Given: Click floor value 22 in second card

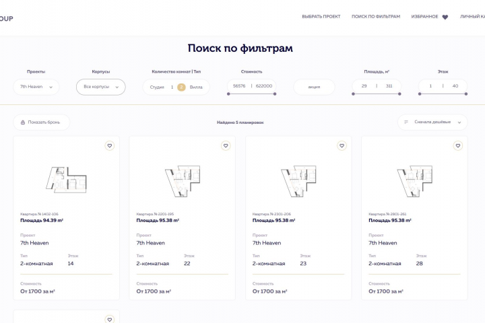Looking at the screenshot, I should [187, 264].
